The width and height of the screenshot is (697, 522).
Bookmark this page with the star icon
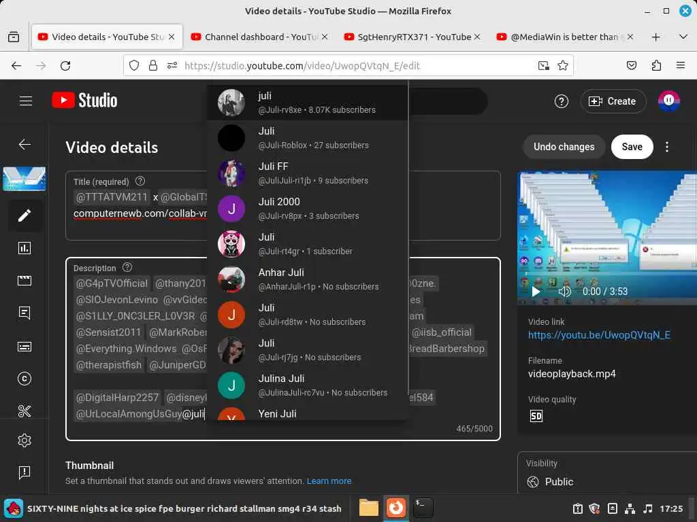[563, 66]
